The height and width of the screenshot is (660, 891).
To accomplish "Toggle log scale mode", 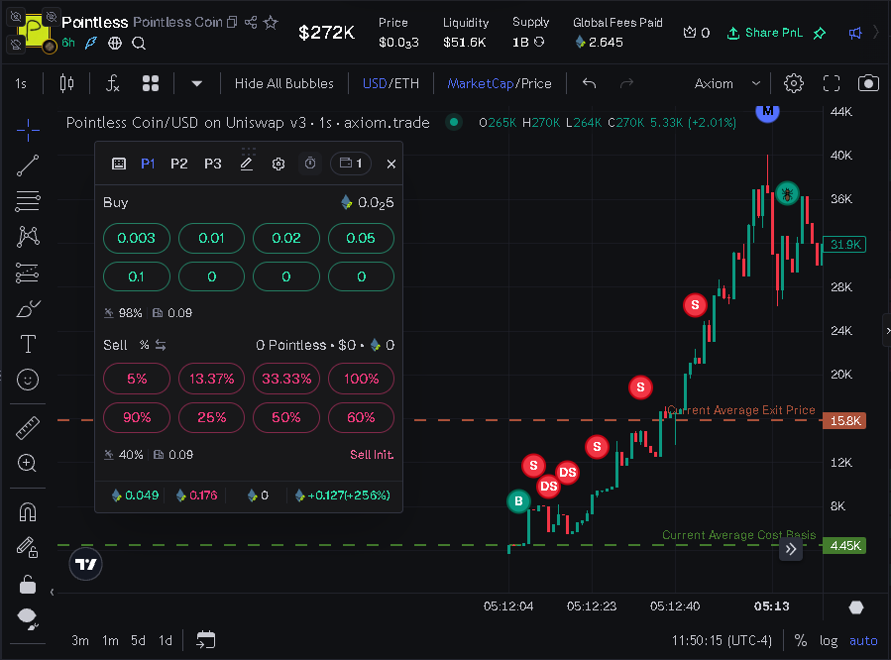I will 829,641.
